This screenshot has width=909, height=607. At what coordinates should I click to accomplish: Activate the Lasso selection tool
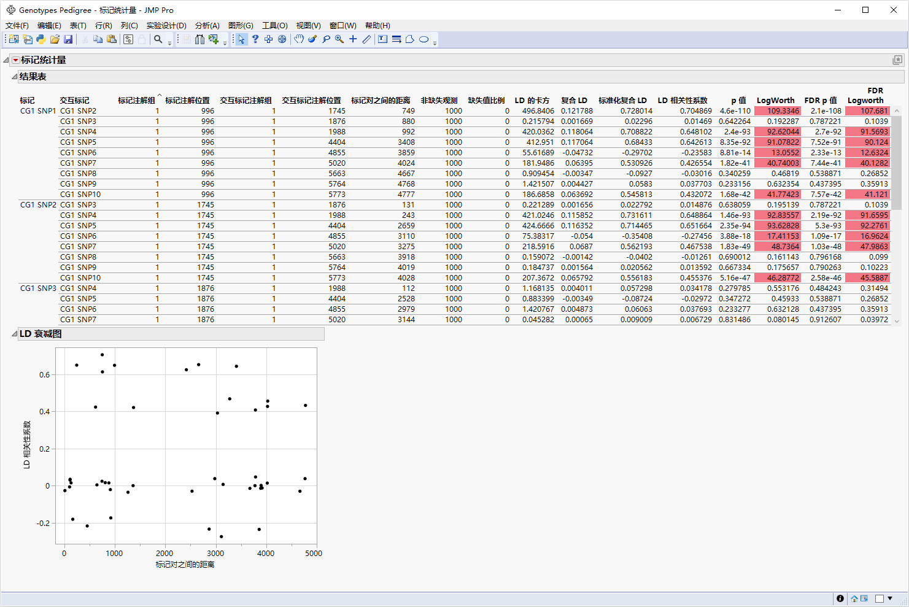coord(326,39)
